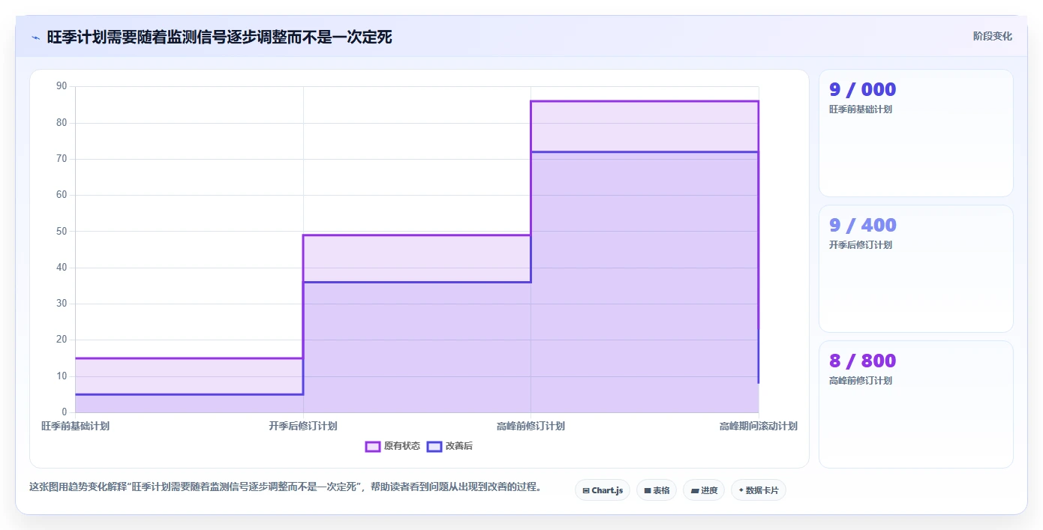
Task: Click the 进度 chip icon
Action: 695,491
